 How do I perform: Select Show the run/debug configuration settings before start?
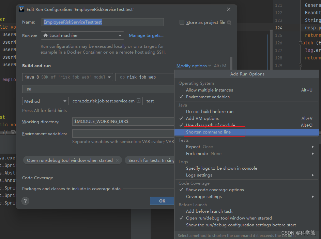[x=246, y=225]
